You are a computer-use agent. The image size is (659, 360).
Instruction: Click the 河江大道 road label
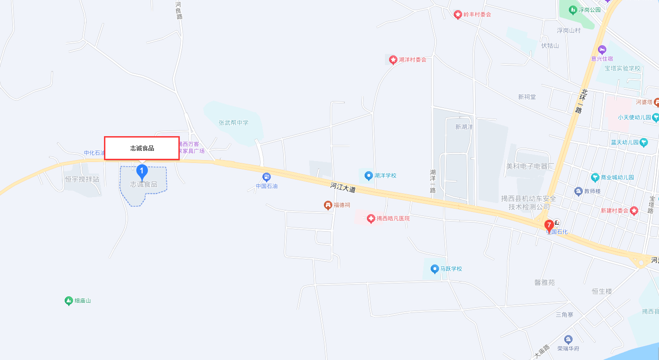(x=343, y=187)
